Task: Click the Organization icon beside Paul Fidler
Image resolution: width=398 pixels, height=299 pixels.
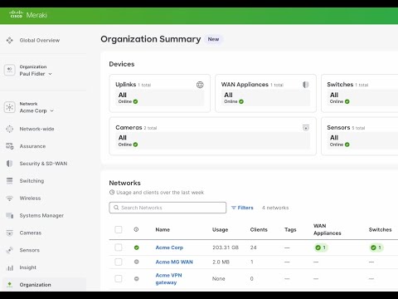Action: tap(10, 70)
